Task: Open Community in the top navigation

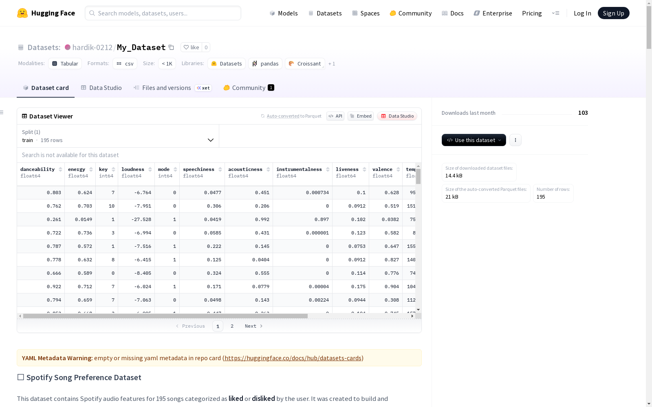Action: [410, 13]
